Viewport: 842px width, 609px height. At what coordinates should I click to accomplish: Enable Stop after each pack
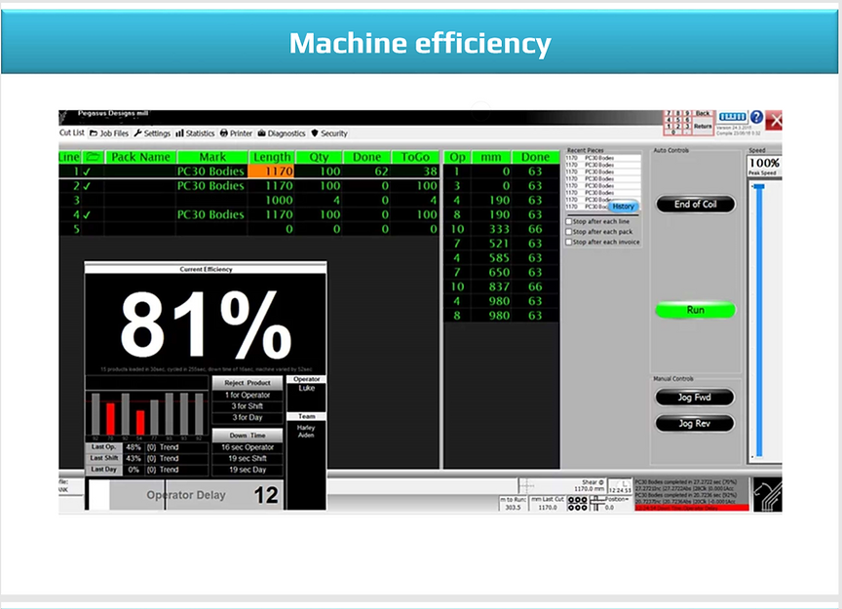pos(569,232)
